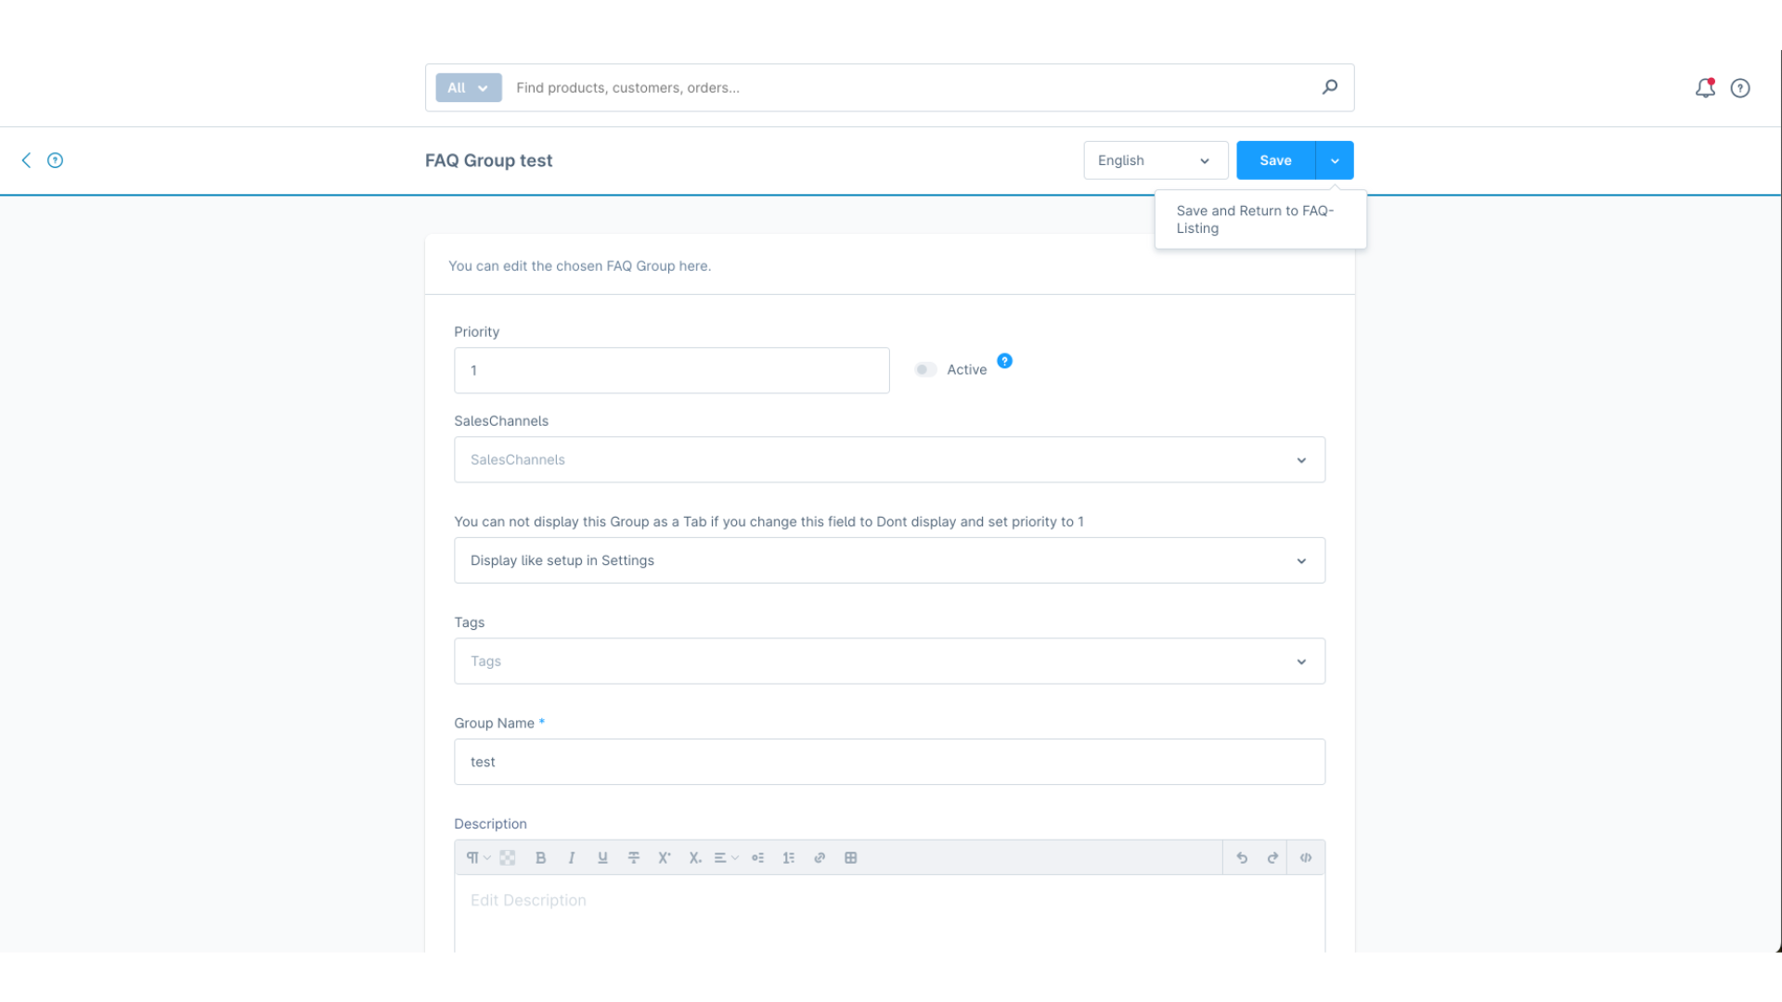1782x1002 pixels.
Task: Open the notifications bell
Action: pyautogui.click(x=1705, y=88)
